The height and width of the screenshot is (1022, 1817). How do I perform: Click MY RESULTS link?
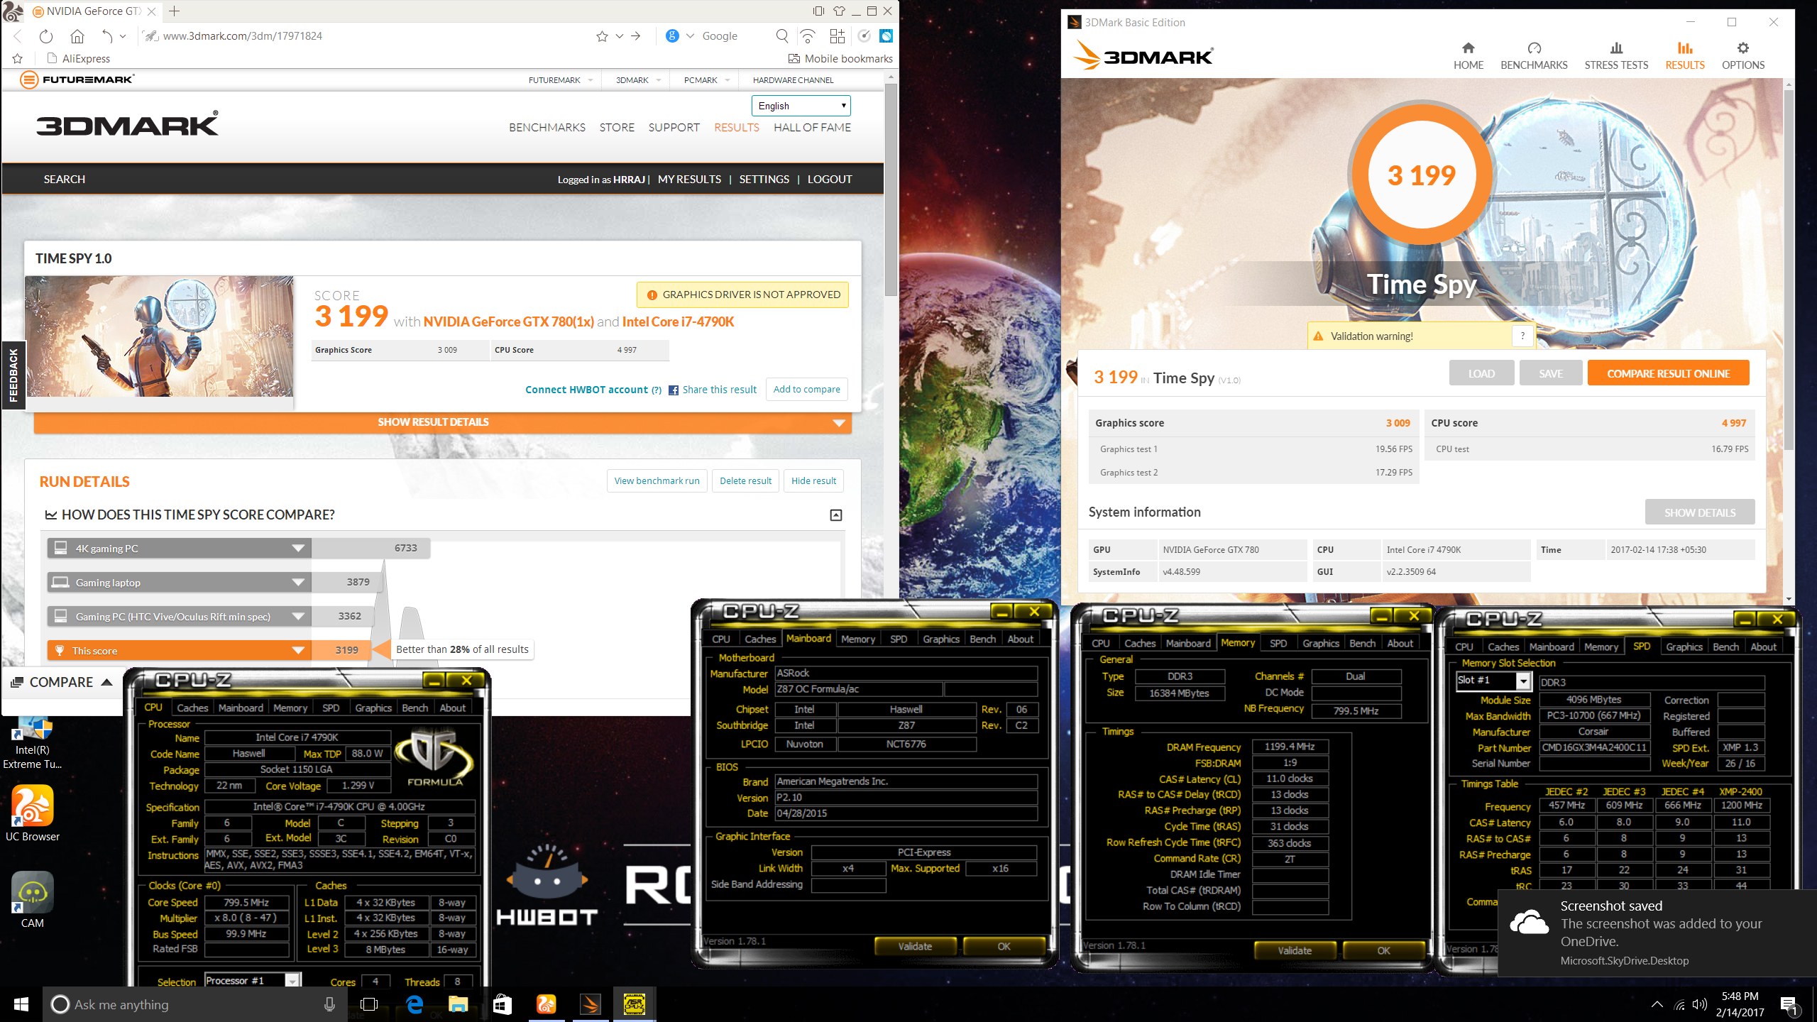point(689,179)
